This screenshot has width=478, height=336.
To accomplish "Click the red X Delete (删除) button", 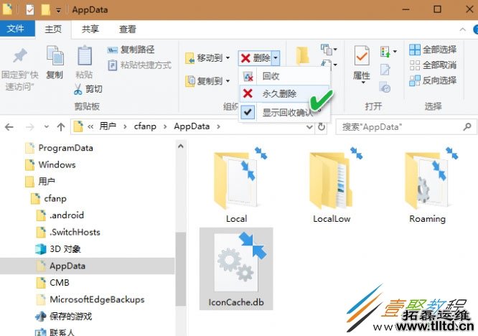I will point(255,57).
